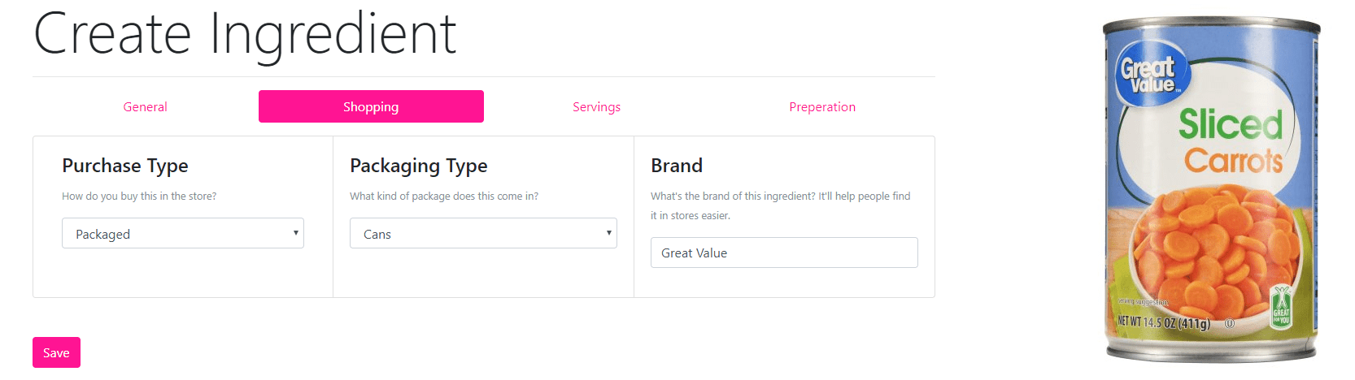
Task: Click the Create Ingredient page heading
Action: tap(245, 34)
